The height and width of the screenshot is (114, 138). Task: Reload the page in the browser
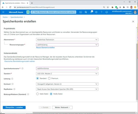click(x=10, y=7)
